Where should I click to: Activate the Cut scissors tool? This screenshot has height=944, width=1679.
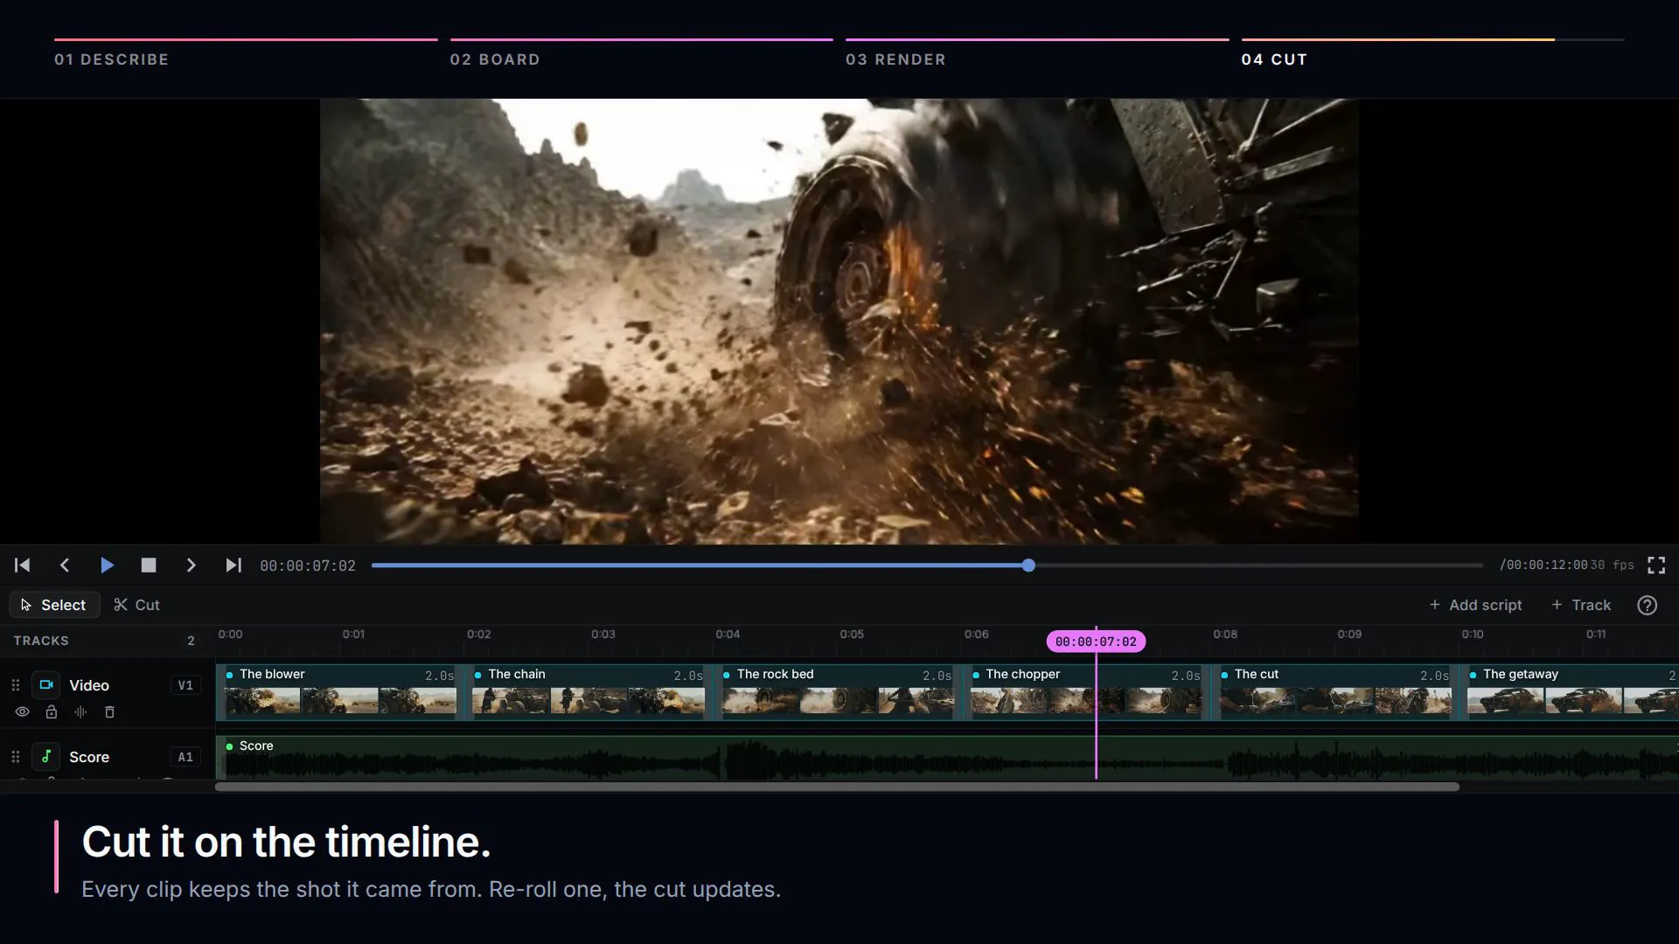(137, 605)
